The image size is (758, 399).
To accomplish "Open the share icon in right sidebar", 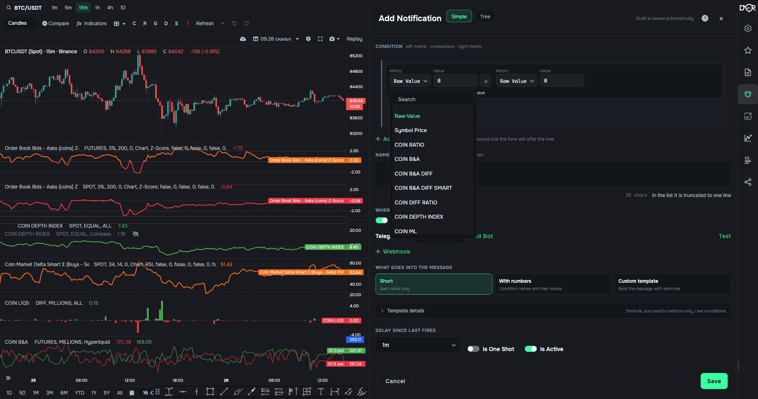I will point(748,182).
